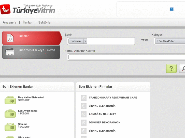
Task: Click the Kategori label
Action: 157,35
